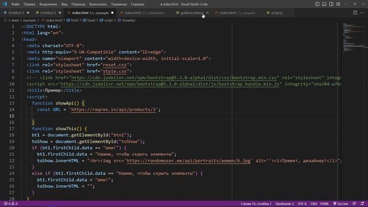Open the Терминал menu

(119, 4)
